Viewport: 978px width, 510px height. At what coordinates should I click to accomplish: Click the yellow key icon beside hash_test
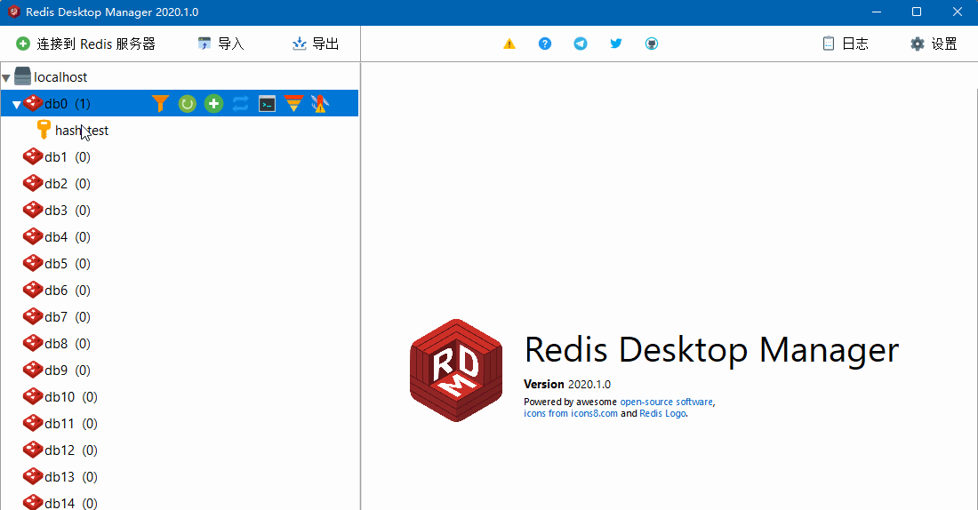44,130
